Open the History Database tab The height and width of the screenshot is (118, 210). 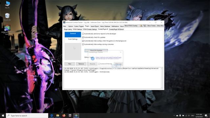105,26
